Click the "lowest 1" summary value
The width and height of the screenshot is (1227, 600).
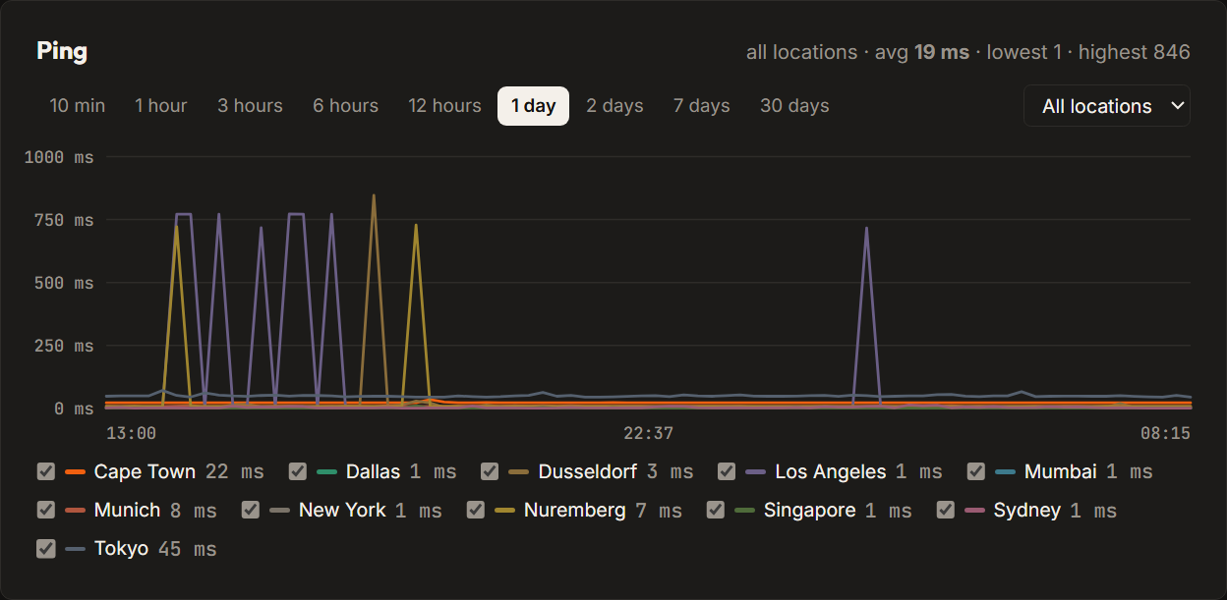pyautogui.click(x=1024, y=52)
